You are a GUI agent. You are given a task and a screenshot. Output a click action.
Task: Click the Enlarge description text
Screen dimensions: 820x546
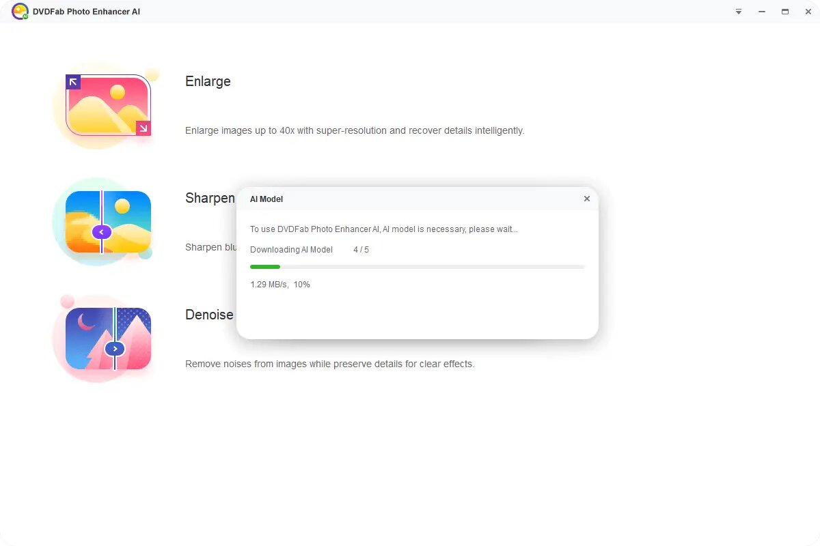click(355, 130)
